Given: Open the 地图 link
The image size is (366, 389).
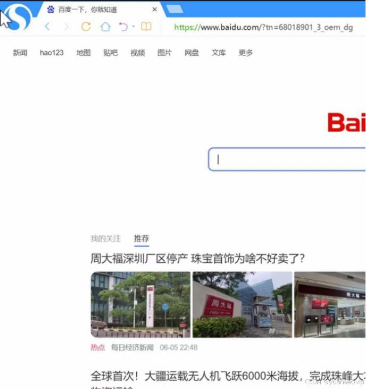Looking at the screenshot, I should [x=84, y=53].
